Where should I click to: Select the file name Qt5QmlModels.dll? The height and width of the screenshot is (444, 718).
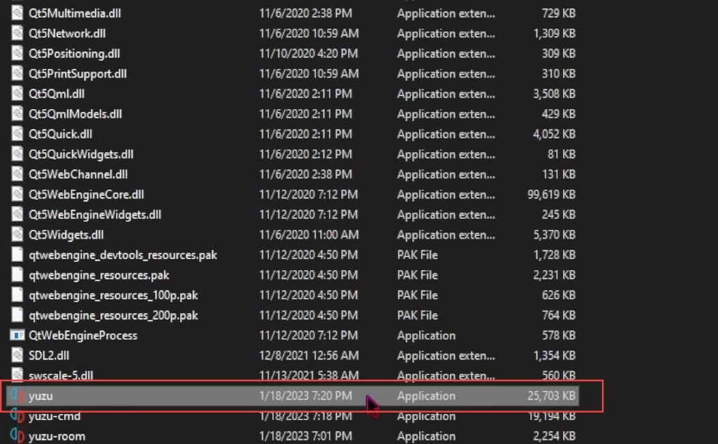75,114
